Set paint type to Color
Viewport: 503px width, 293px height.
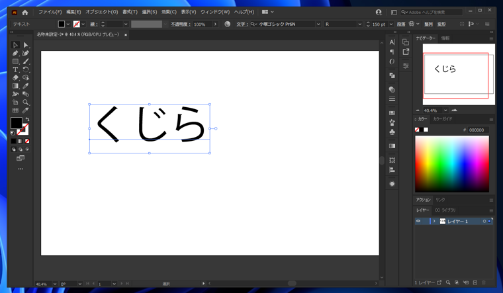tap(13, 141)
